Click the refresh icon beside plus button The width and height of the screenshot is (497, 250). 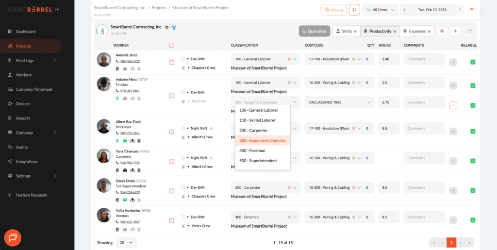(469, 31)
